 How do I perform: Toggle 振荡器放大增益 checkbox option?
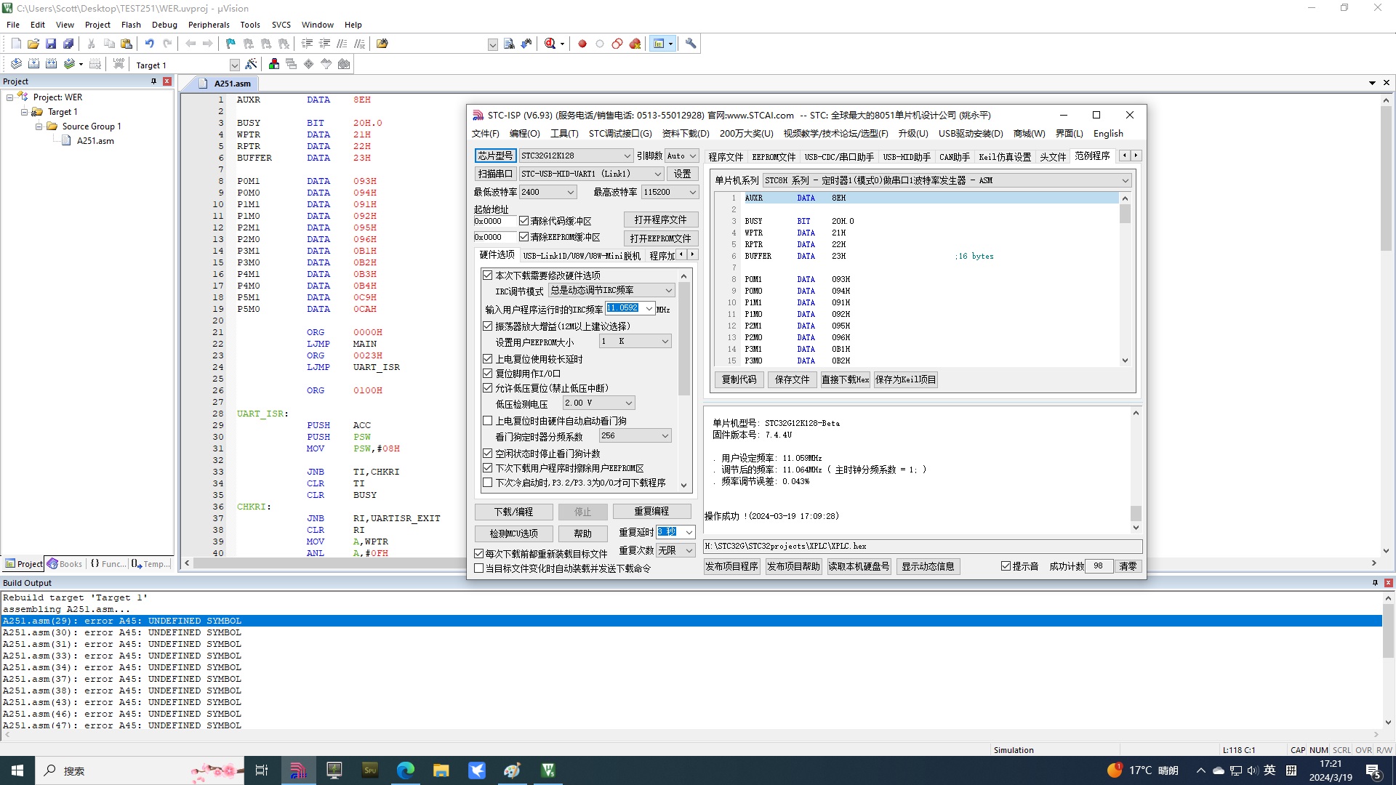tap(487, 325)
